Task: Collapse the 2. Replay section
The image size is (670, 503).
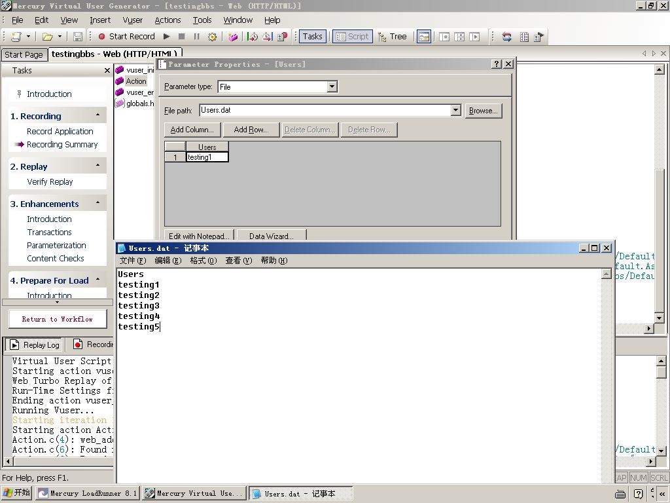Action: click(x=98, y=166)
